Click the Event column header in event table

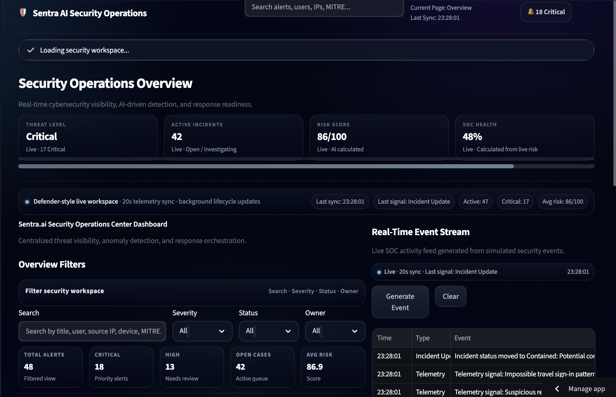coord(523,338)
